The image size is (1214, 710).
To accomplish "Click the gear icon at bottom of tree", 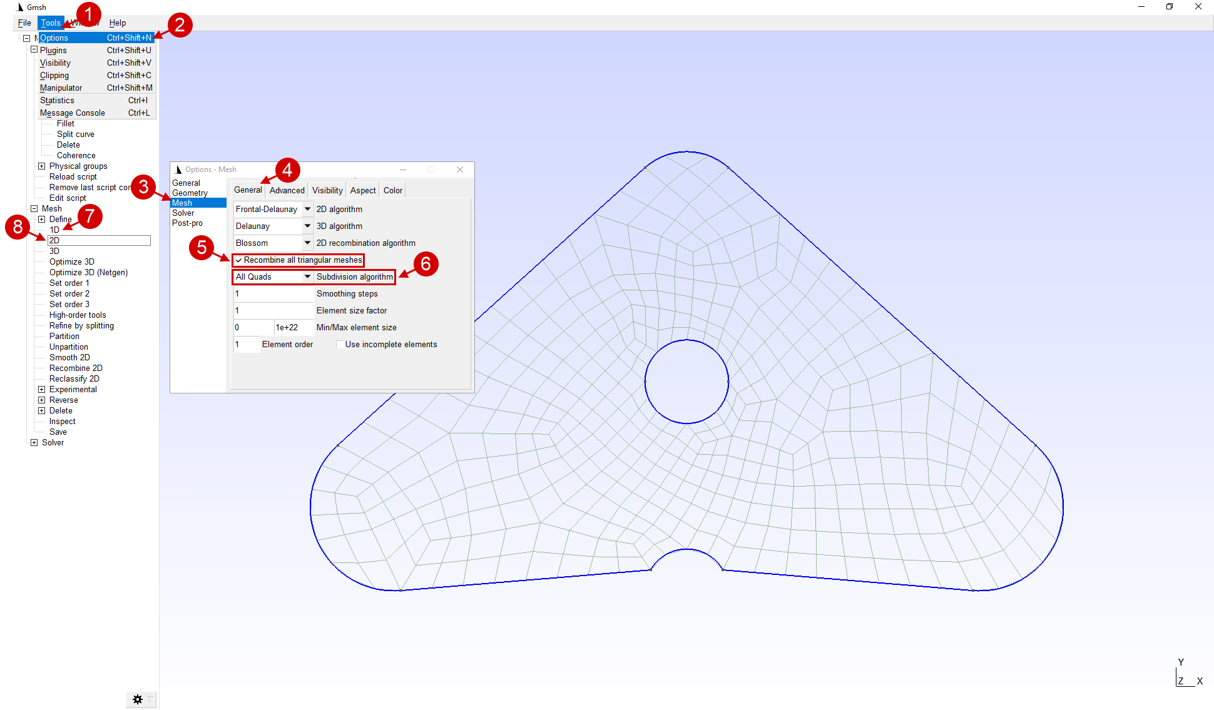I will tap(138, 699).
